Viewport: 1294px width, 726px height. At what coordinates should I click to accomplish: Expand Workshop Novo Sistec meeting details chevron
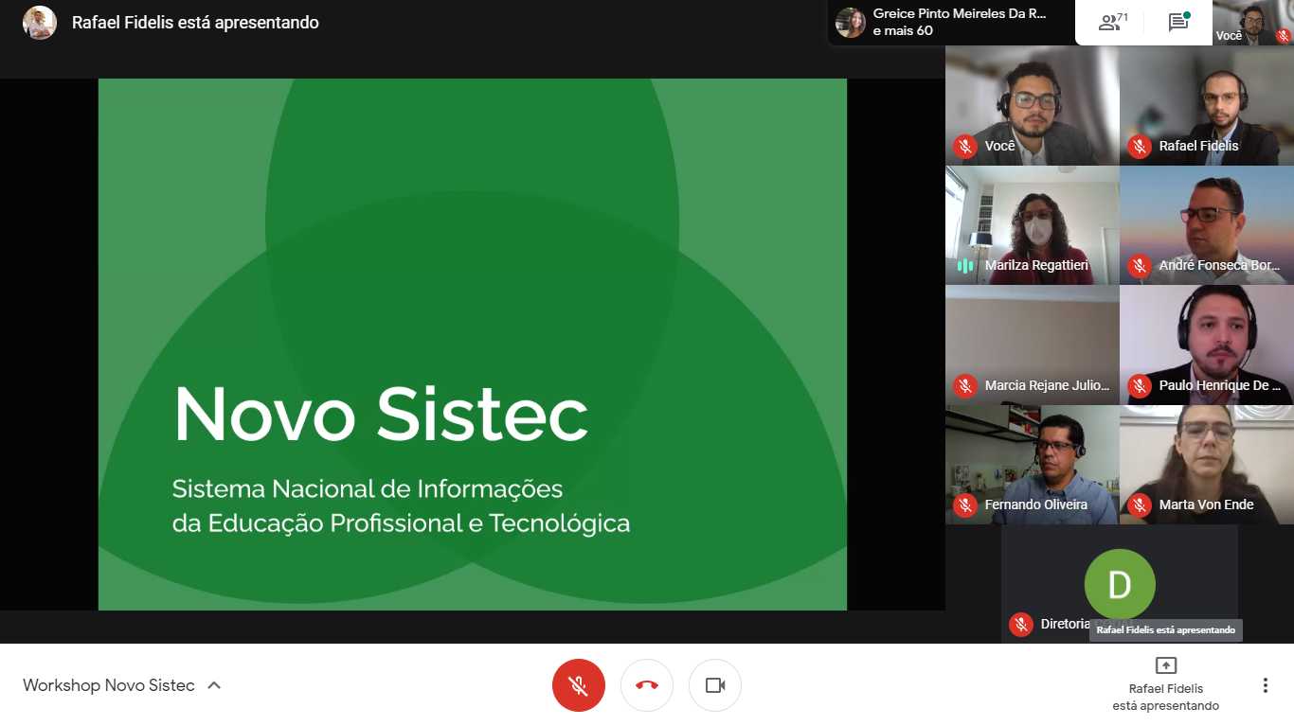tap(214, 685)
